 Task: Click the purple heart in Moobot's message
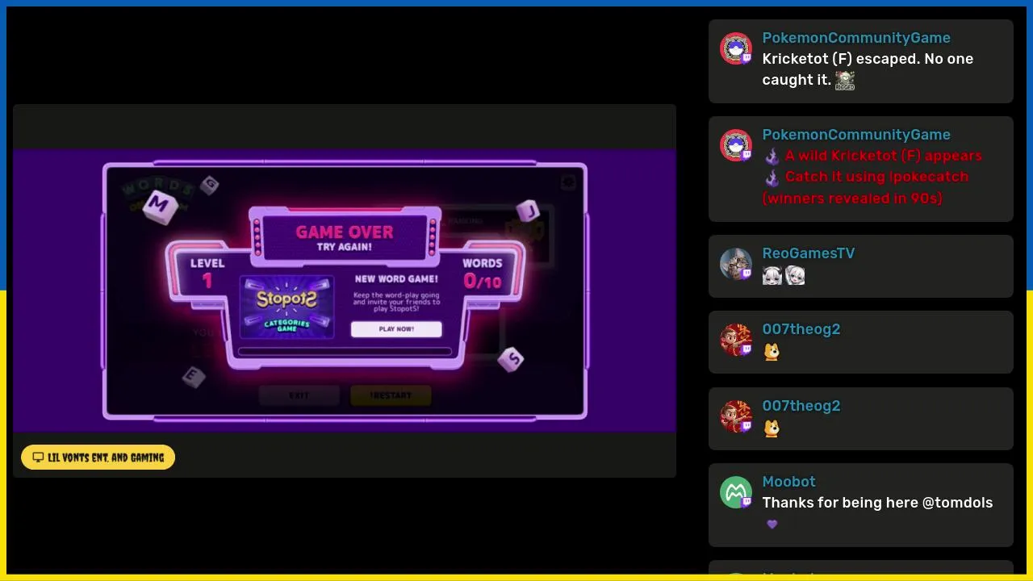(772, 525)
